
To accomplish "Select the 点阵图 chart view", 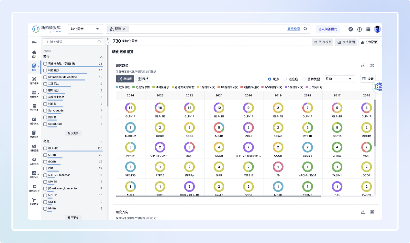I will (x=125, y=79).
